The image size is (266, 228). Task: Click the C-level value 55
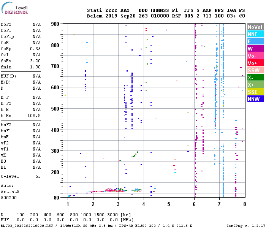pyautogui.click(x=38, y=176)
